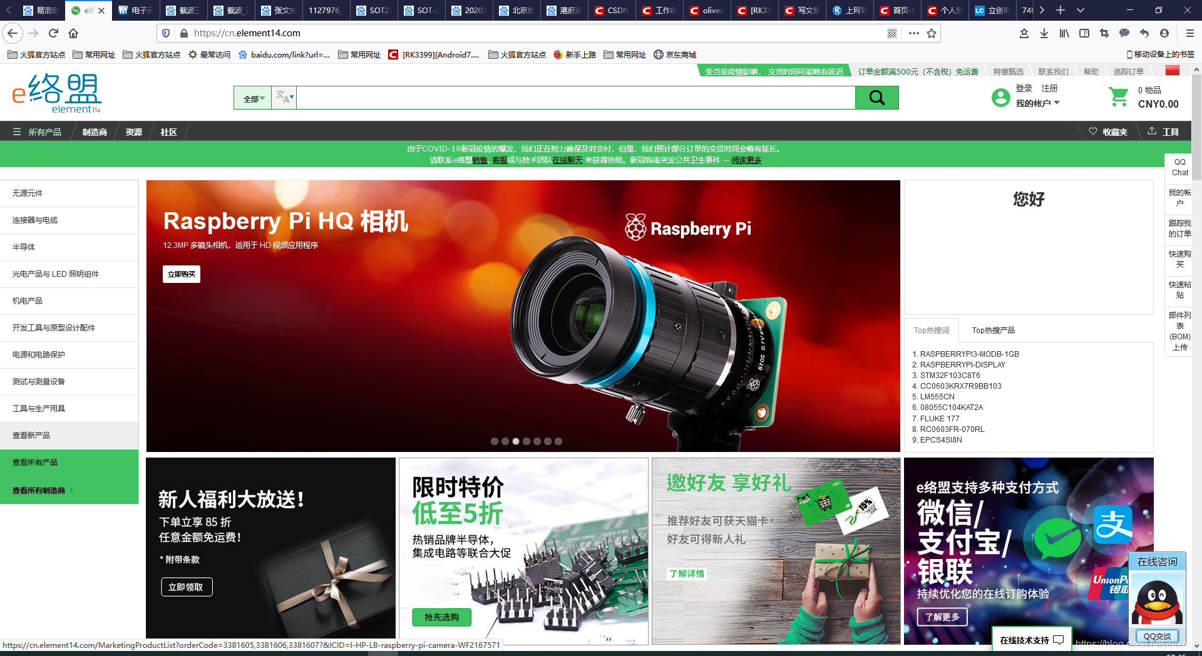Open 工具 tools menu
Screen dimensions: 1202x656
pos(1164,132)
